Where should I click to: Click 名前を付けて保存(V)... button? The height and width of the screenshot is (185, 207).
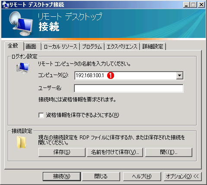tap(115, 152)
